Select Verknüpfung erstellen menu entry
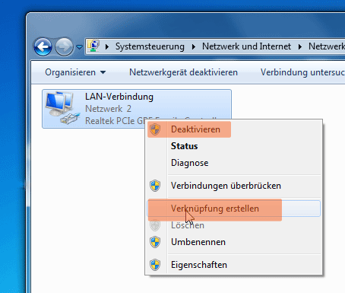 233,209
